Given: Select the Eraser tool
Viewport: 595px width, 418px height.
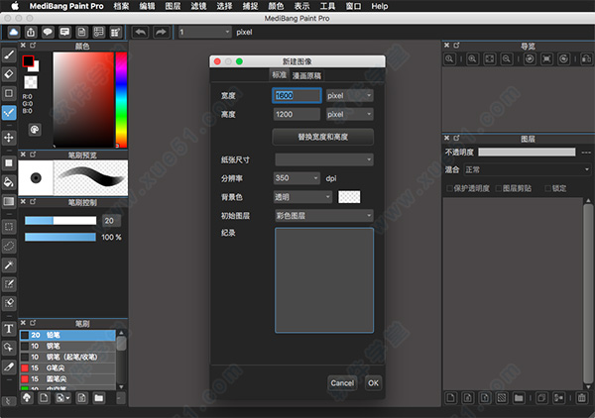Looking at the screenshot, I should 9,74.
